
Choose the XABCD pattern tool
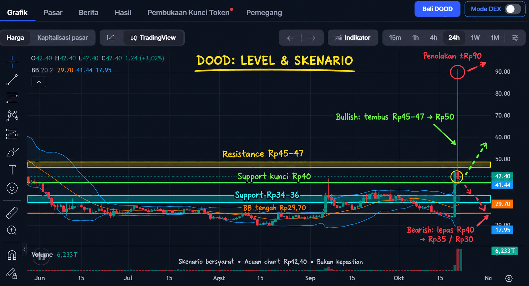click(12, 116)
